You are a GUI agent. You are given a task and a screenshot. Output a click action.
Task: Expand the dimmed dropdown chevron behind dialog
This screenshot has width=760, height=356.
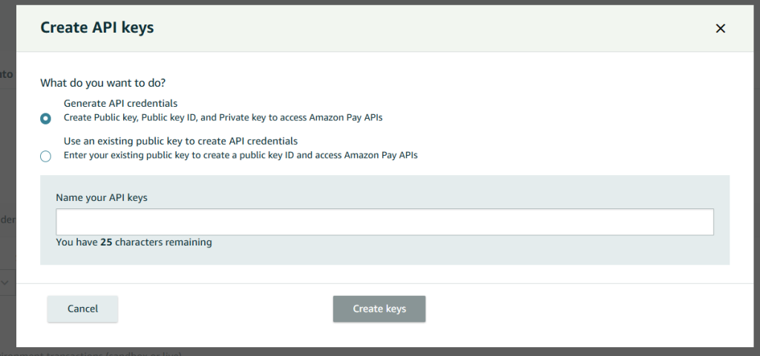(x=4, y=282)
